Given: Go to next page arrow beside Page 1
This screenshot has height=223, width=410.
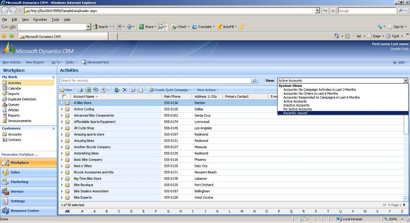Looking at the screenshot, I should (404, 205).
